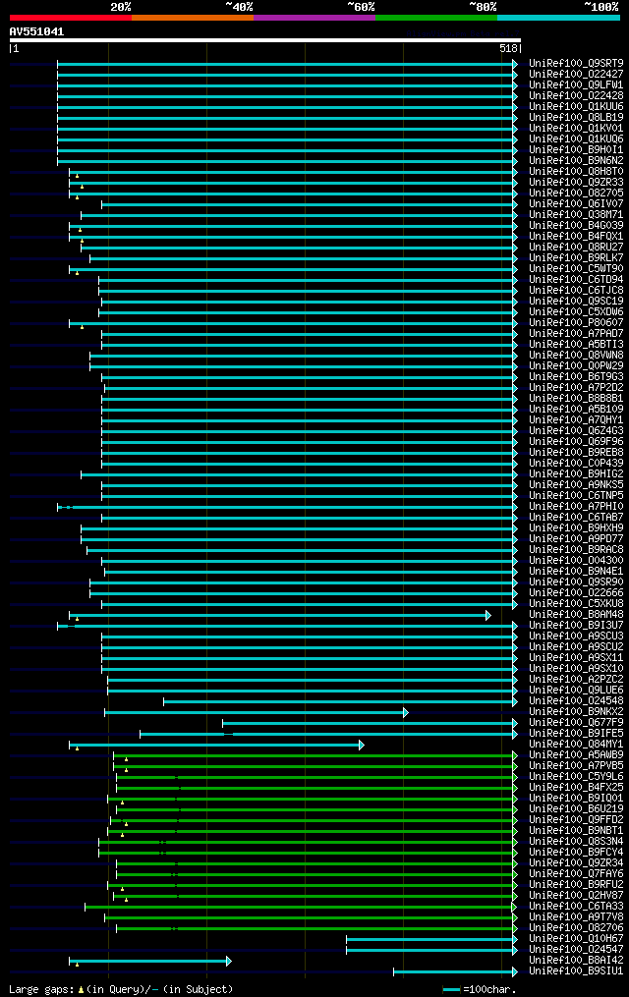Click UniRef100_Q8LB19 hit name
This screenshot has height=997, width=629.
(x=576, y=118)
